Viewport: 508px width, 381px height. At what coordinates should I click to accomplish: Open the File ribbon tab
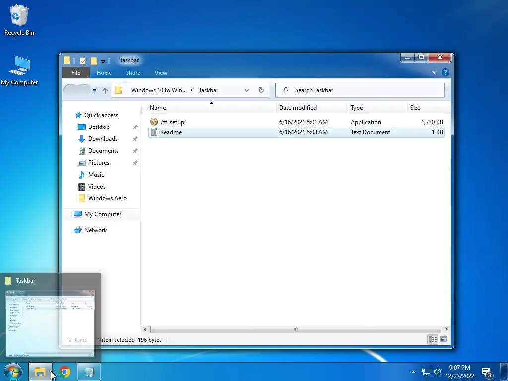click(x=76, y=73)
